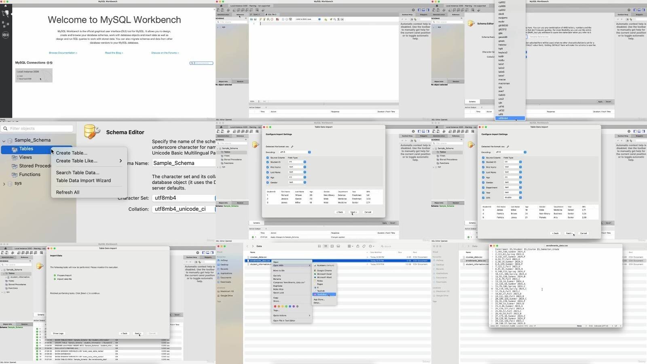Choose Search Table Data... in the context menu
Viewport: 647px width, 364px height.
(78, 172)
